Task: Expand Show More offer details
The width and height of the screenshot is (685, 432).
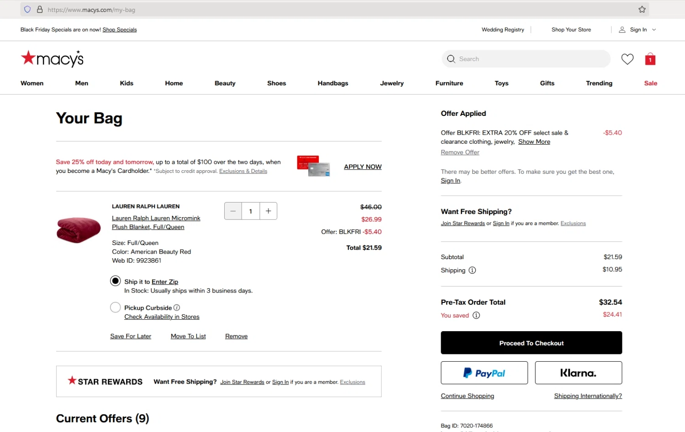Action: pos(534,142)
